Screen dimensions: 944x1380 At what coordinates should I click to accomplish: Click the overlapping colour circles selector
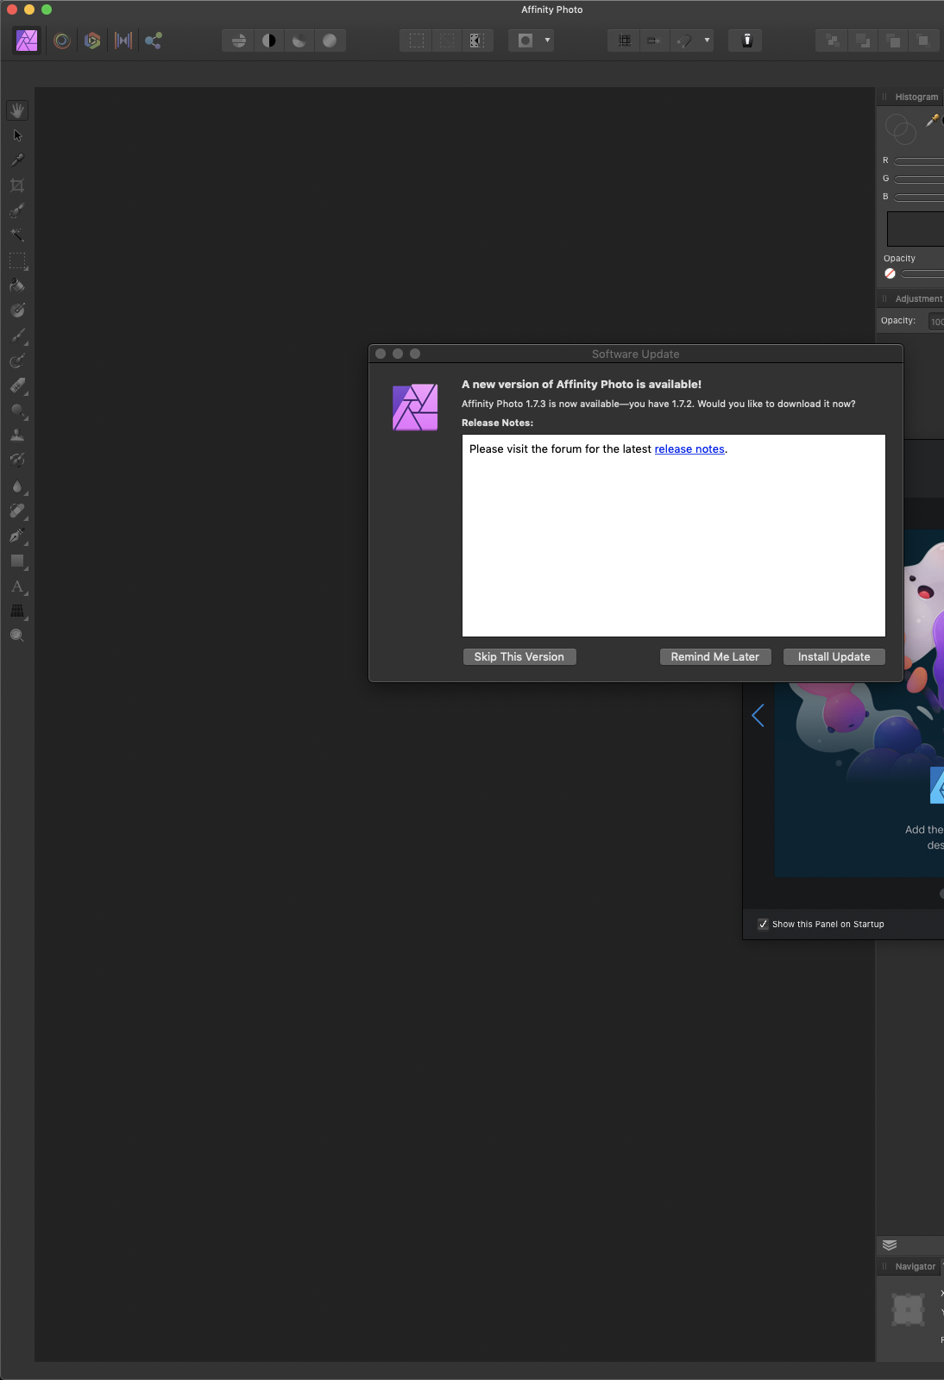(x=900, y=129)
